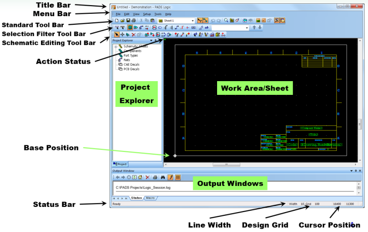Click the up arrow in filter toolbar
This screenshot has width=368, height=232.
click(x=254, y=28)
